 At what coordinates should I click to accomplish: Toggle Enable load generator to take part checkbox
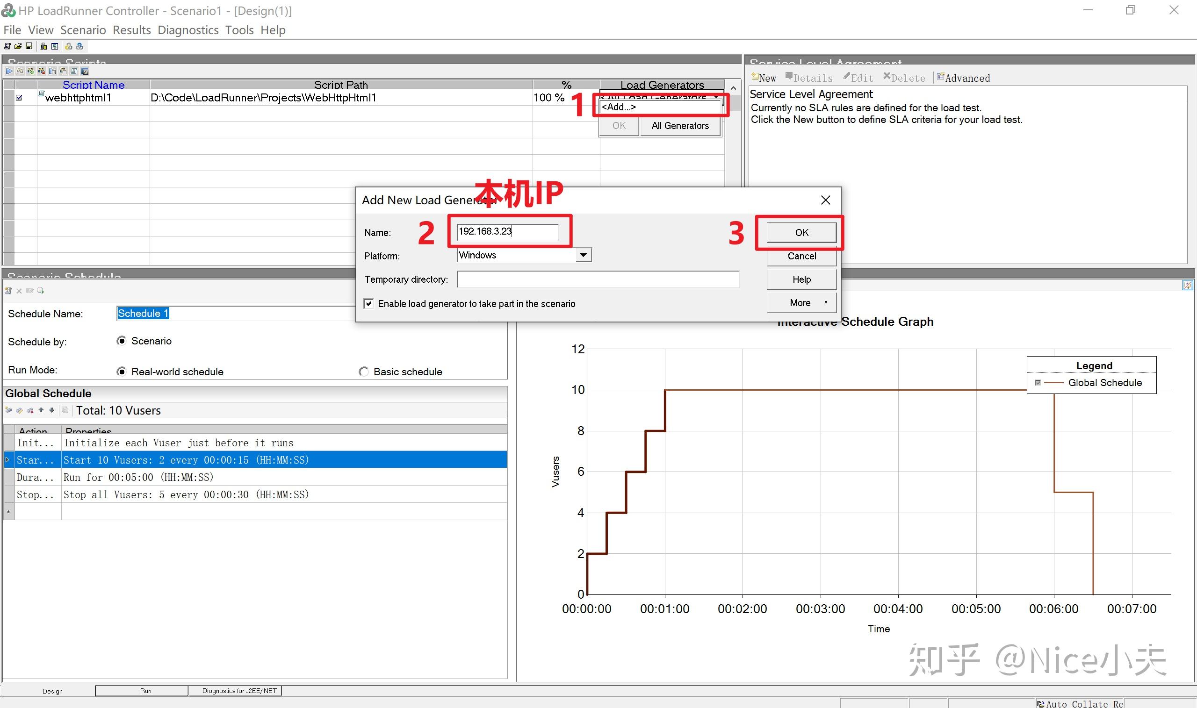pyautogui.click(x=368, y=303)
